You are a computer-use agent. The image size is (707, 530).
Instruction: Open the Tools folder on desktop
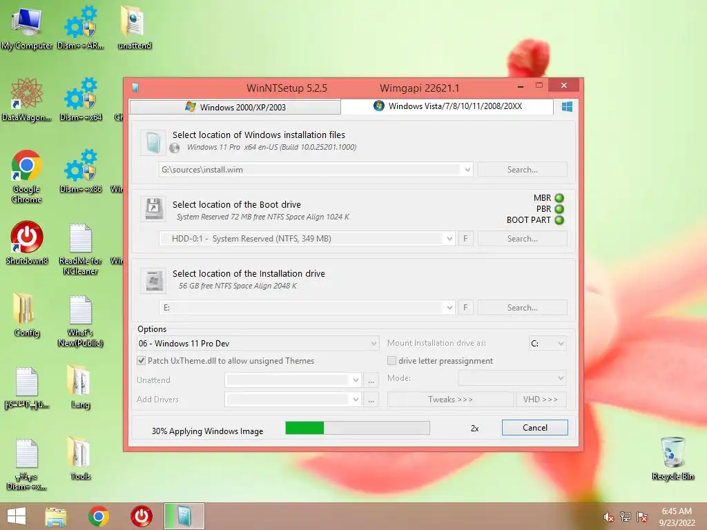tap(80, 458)
